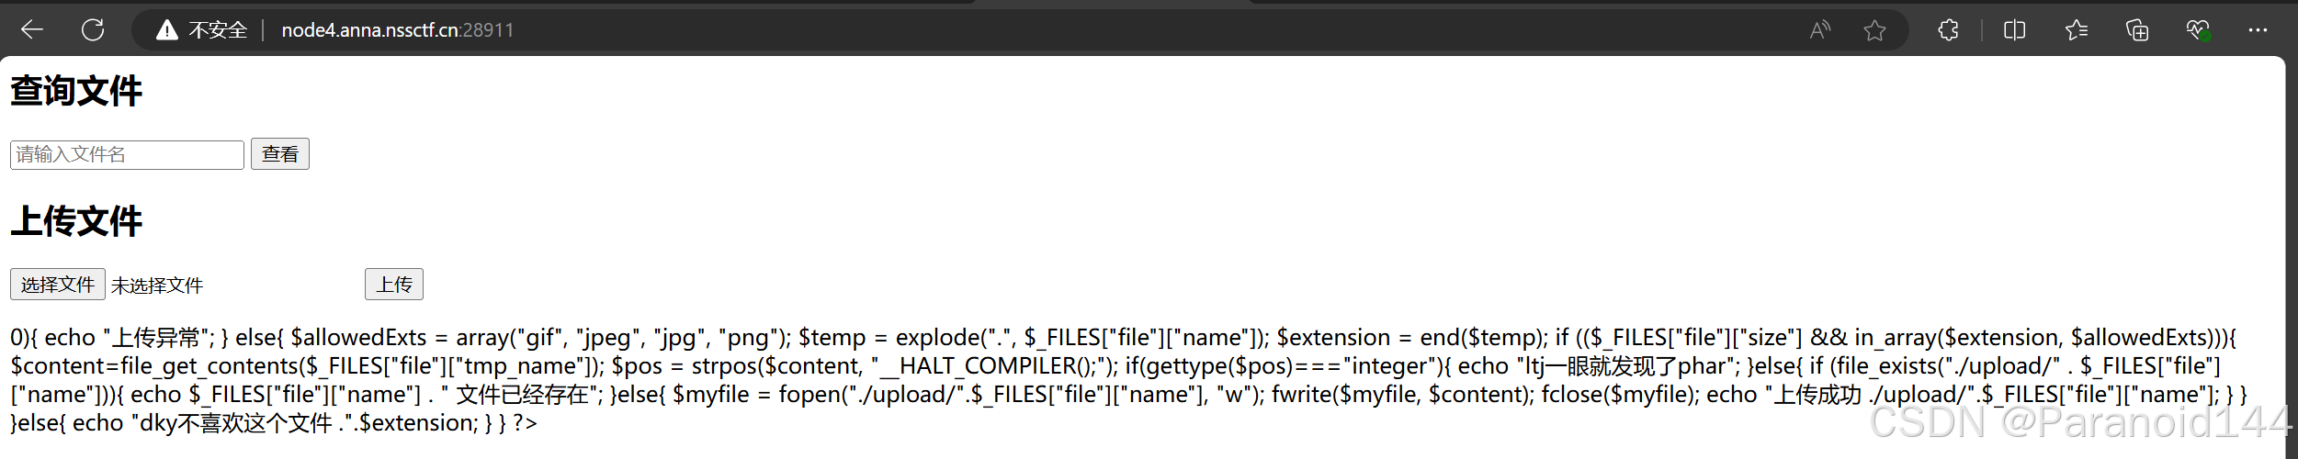Image resolution: width=2298 pixels, height=459 pixels.
Task: Open the Settings and more menu
Action: [2258, 30]
